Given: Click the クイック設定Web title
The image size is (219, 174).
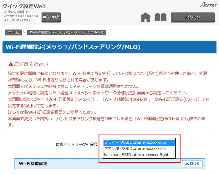Looking at the screenshot, I should [24, 6].
